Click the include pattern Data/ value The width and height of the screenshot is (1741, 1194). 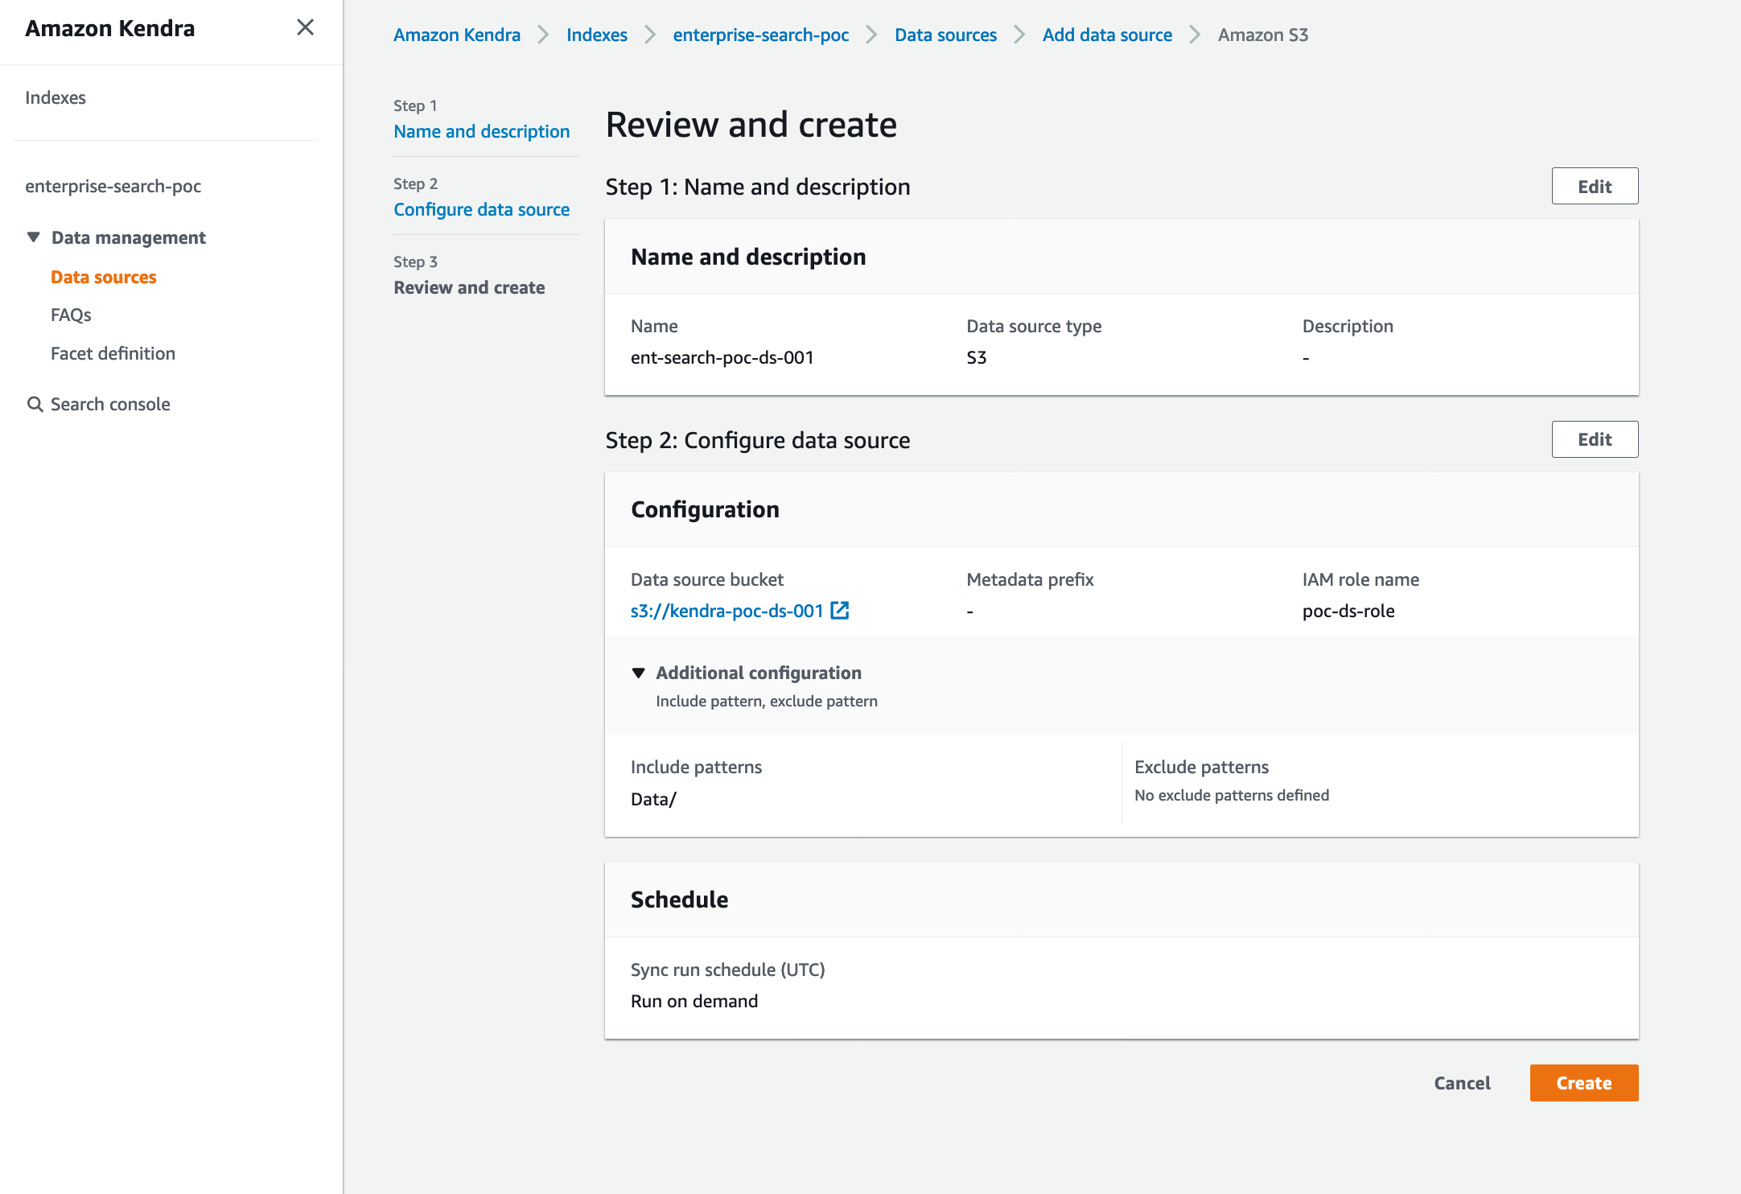[x=653, y=799]
